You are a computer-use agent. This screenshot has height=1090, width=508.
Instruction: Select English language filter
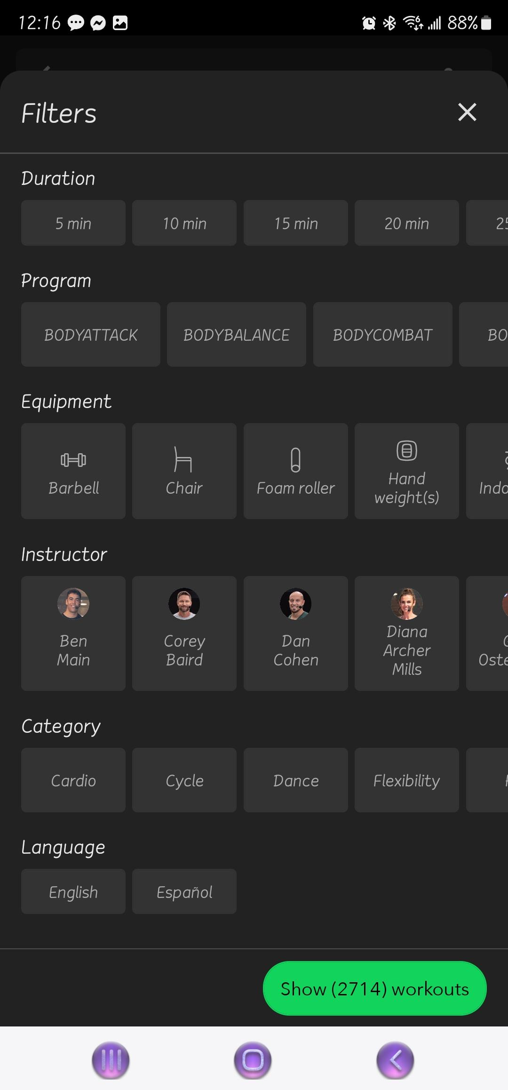(73, 892)
